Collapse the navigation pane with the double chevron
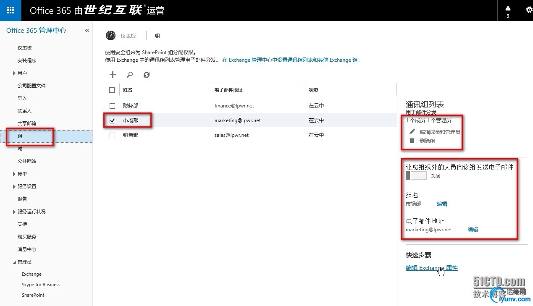The width and height of the screenshot is (533, 306). [x=87, y=30]
